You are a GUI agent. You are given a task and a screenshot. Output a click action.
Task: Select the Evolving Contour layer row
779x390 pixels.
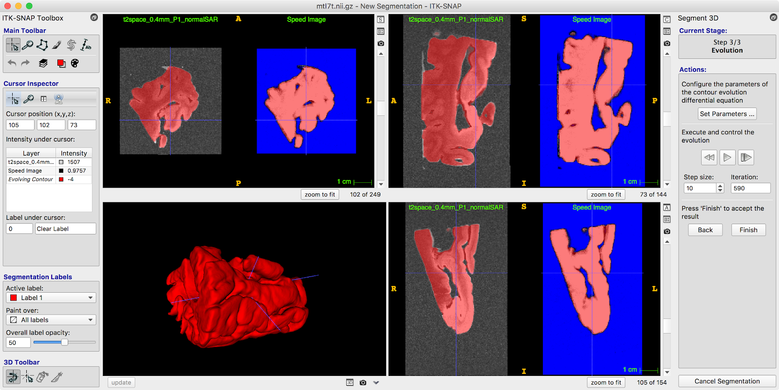pos(49,179)
